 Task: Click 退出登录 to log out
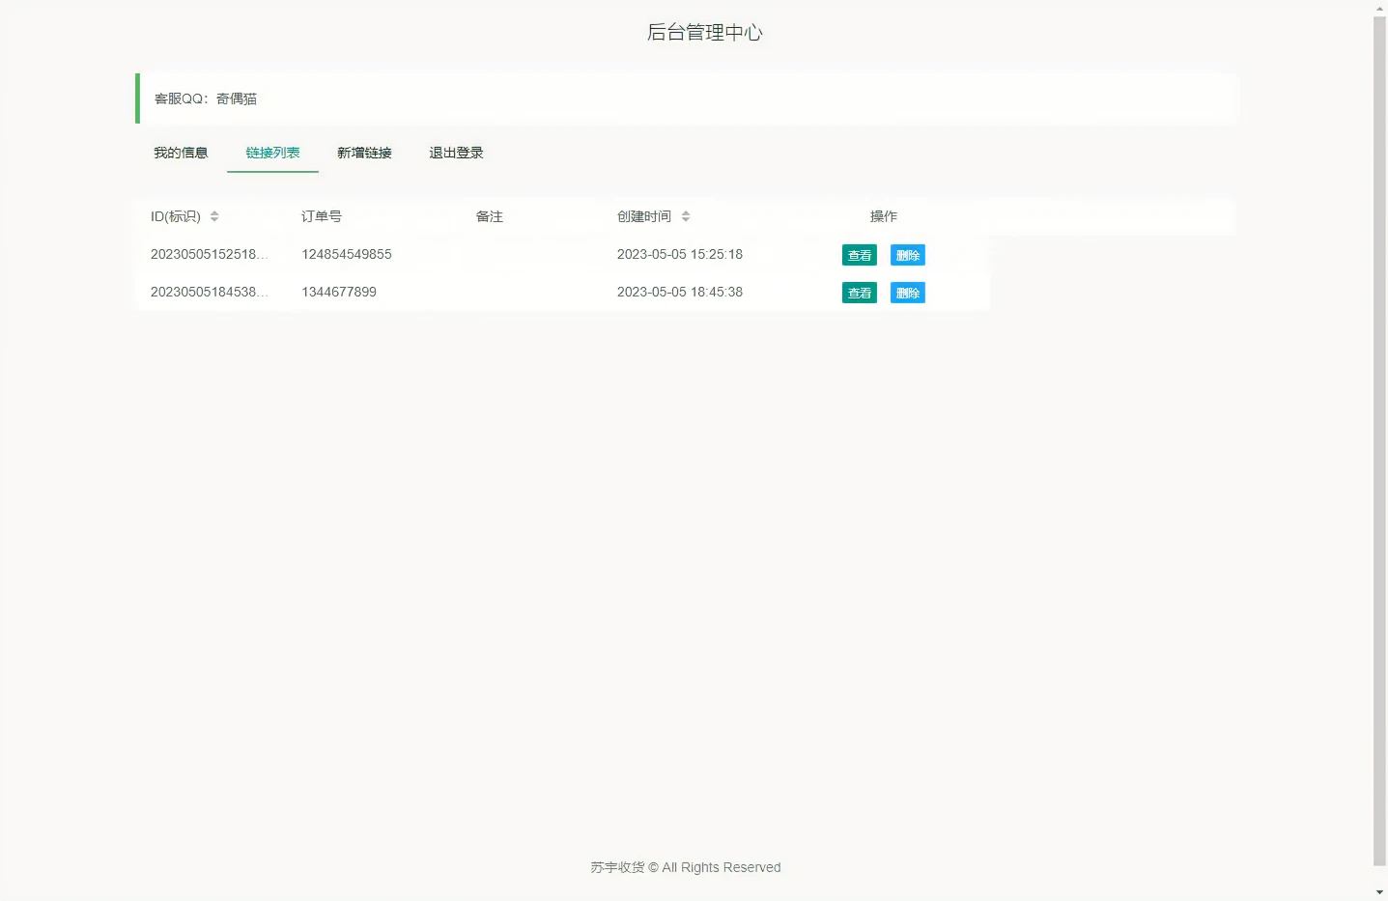(x=456, y=153)
